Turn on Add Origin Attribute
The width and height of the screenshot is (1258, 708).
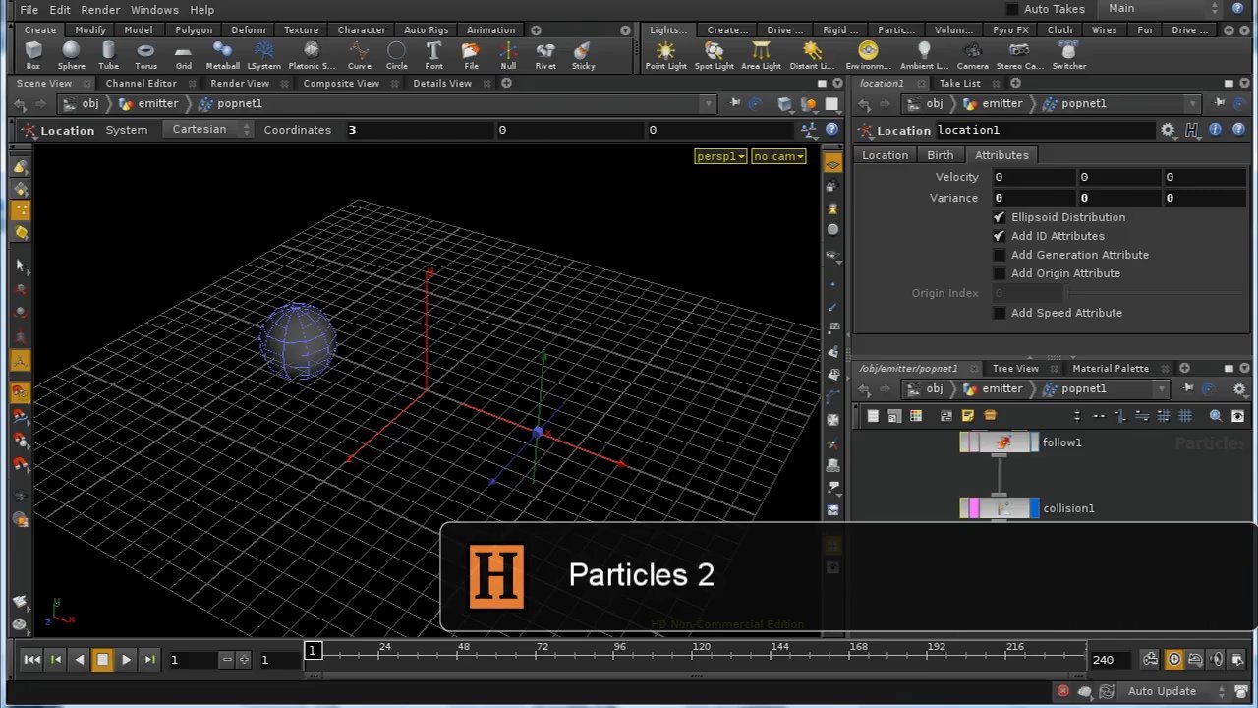point(1000,273)
